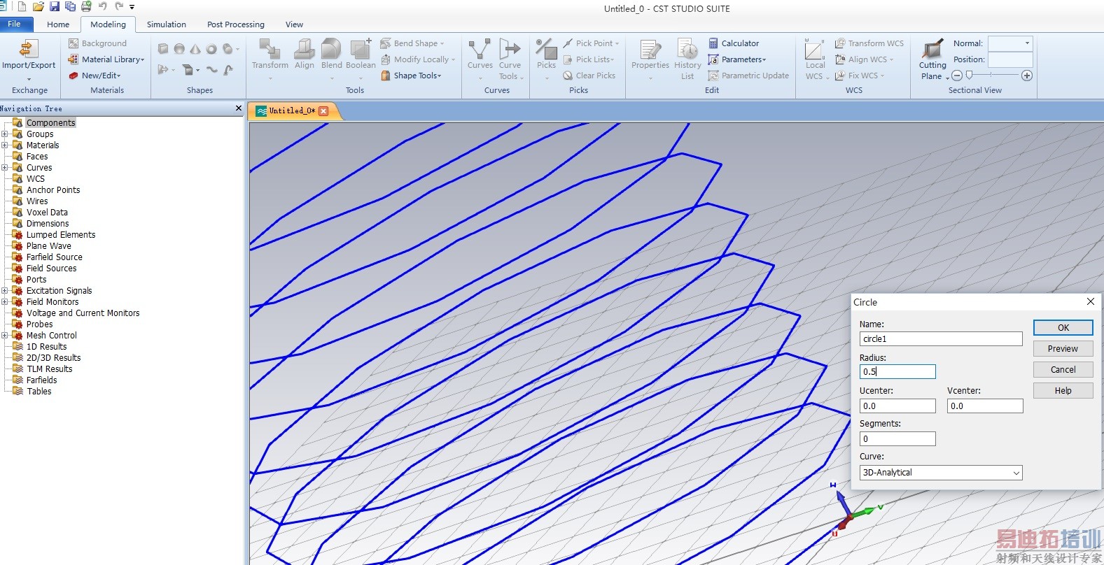Viewport: 1104px width, 565px height.
Task: Switch to the Post Processing tab
Action: (236, 24)
